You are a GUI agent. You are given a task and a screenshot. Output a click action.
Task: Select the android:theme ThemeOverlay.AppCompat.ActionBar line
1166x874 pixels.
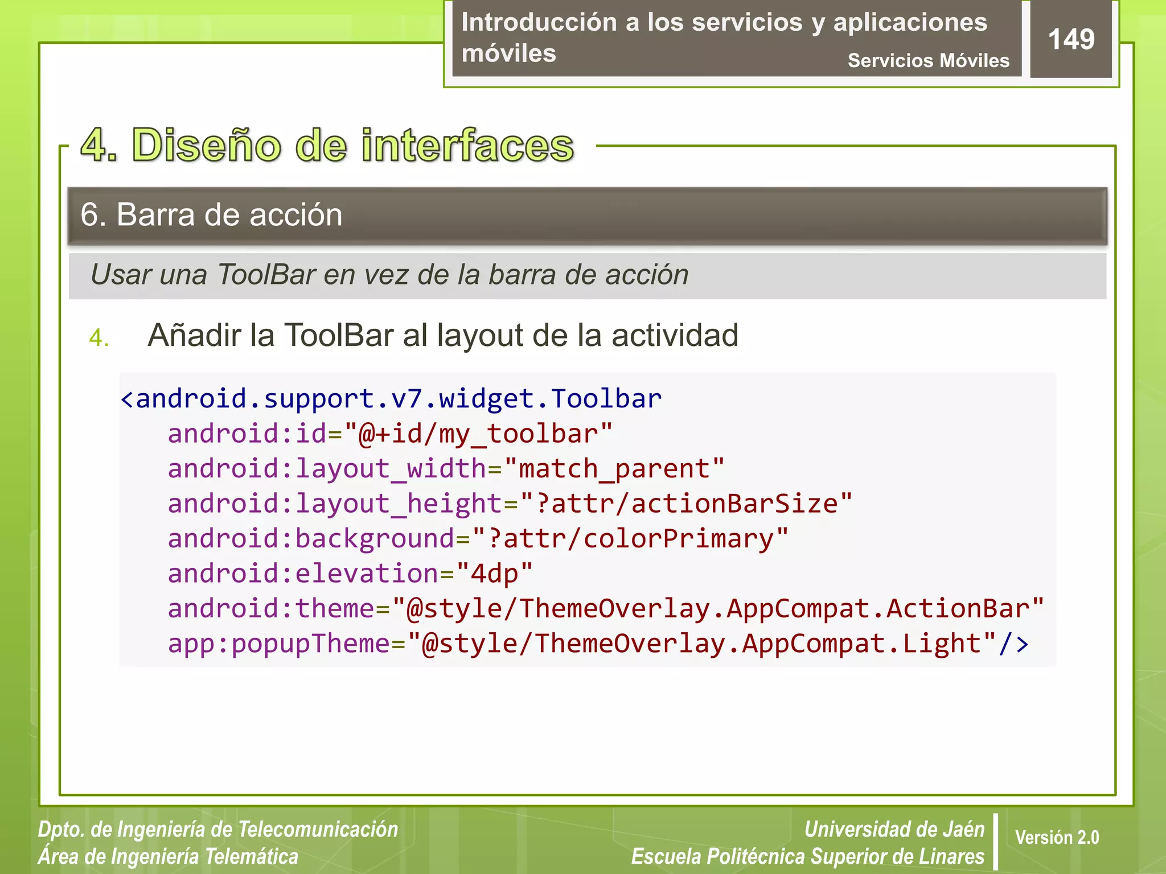tap(606, 609)
